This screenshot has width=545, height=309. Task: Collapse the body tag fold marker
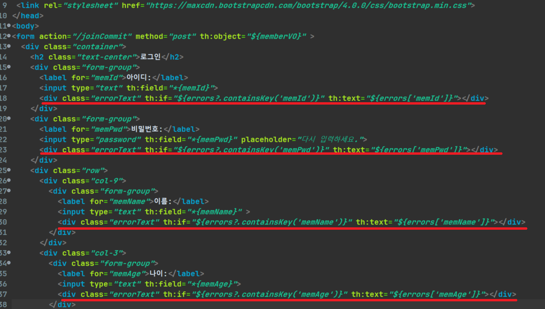[9, 25]
